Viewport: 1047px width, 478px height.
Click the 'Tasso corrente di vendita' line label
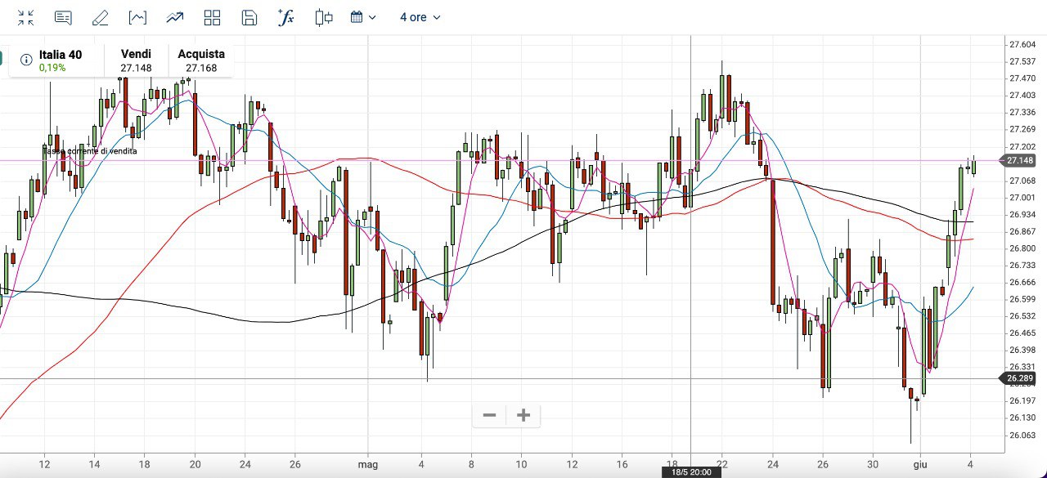(x=90, y=151)
